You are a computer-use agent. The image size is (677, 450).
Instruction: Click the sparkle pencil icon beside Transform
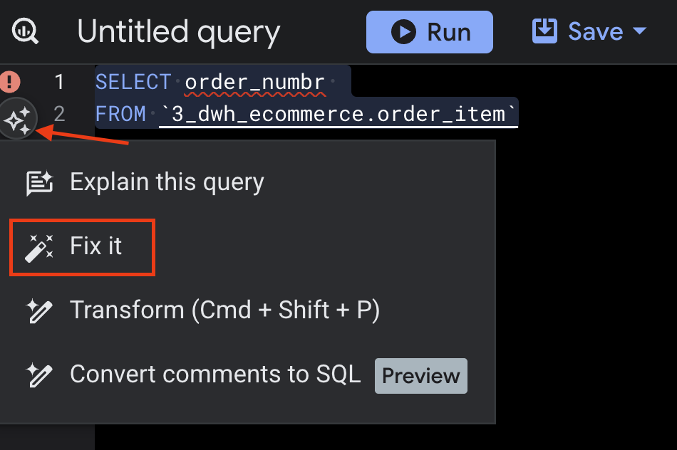(x=39, y=310)
